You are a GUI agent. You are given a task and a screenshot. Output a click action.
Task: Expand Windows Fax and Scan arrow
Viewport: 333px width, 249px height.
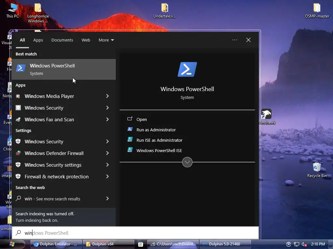pyautogui.click(x=107, y=119)
